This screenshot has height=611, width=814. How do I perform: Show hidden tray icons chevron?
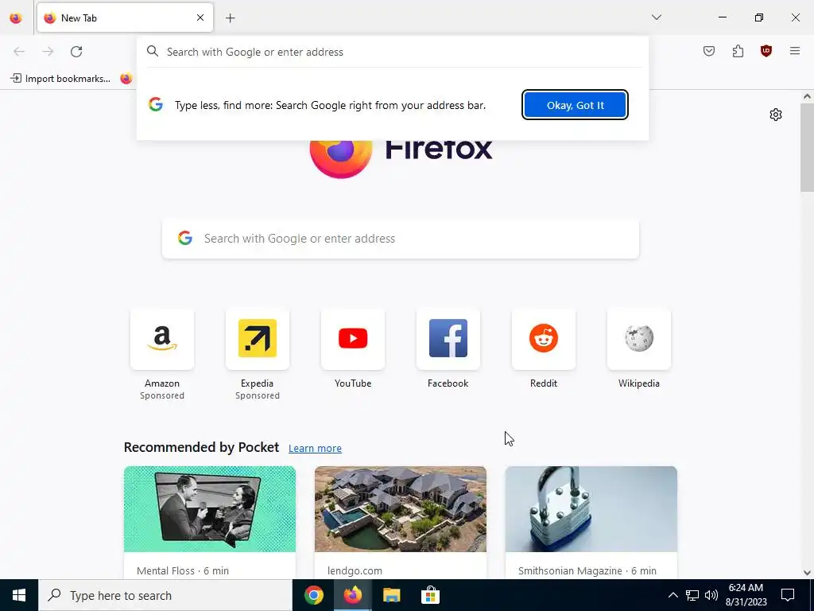(673, 595)
